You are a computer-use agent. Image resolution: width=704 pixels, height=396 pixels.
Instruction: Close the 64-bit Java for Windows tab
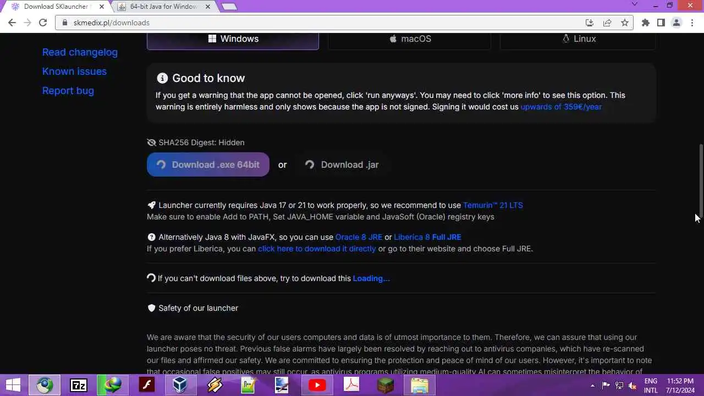click(207, 7)
